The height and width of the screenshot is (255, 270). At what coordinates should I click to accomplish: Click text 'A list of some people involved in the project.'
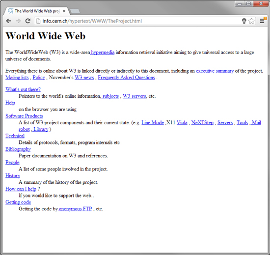tap(63, 169)
